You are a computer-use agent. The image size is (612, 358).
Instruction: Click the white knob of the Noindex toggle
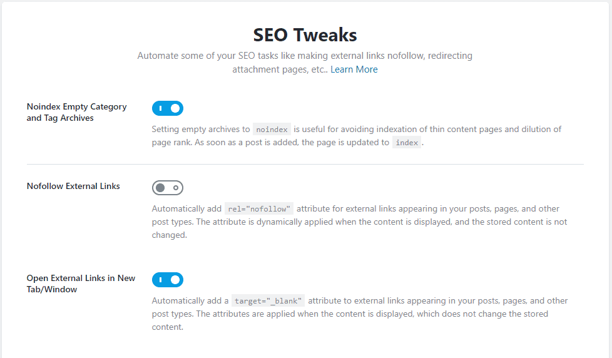(x=175, y=108)
